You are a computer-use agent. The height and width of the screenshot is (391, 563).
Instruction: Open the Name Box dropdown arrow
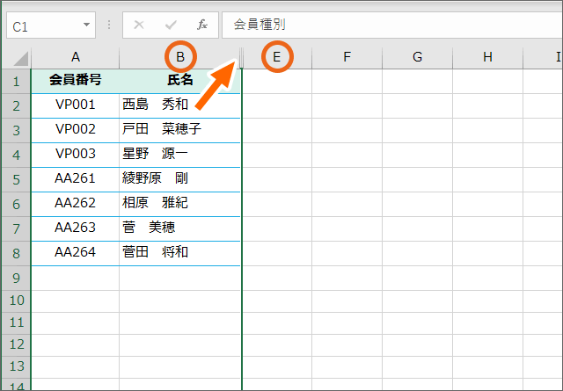[x=86, y=25]
